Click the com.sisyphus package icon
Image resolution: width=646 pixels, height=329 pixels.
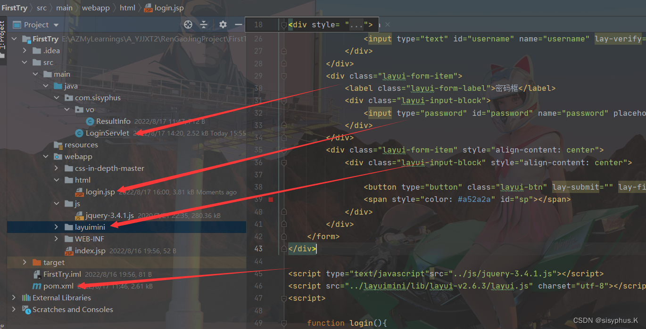tap(69, 98)
